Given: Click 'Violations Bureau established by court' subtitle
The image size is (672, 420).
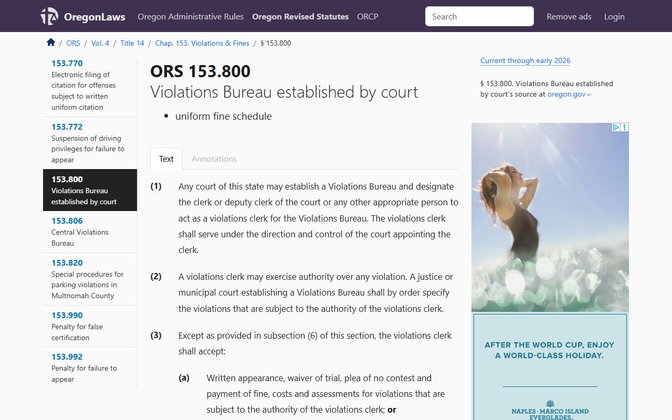Looking at the screenshot, I should [284, 92].
